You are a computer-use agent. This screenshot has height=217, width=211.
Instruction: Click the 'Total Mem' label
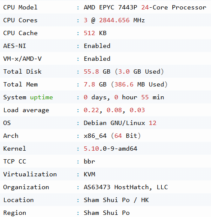tap(21, 84)
